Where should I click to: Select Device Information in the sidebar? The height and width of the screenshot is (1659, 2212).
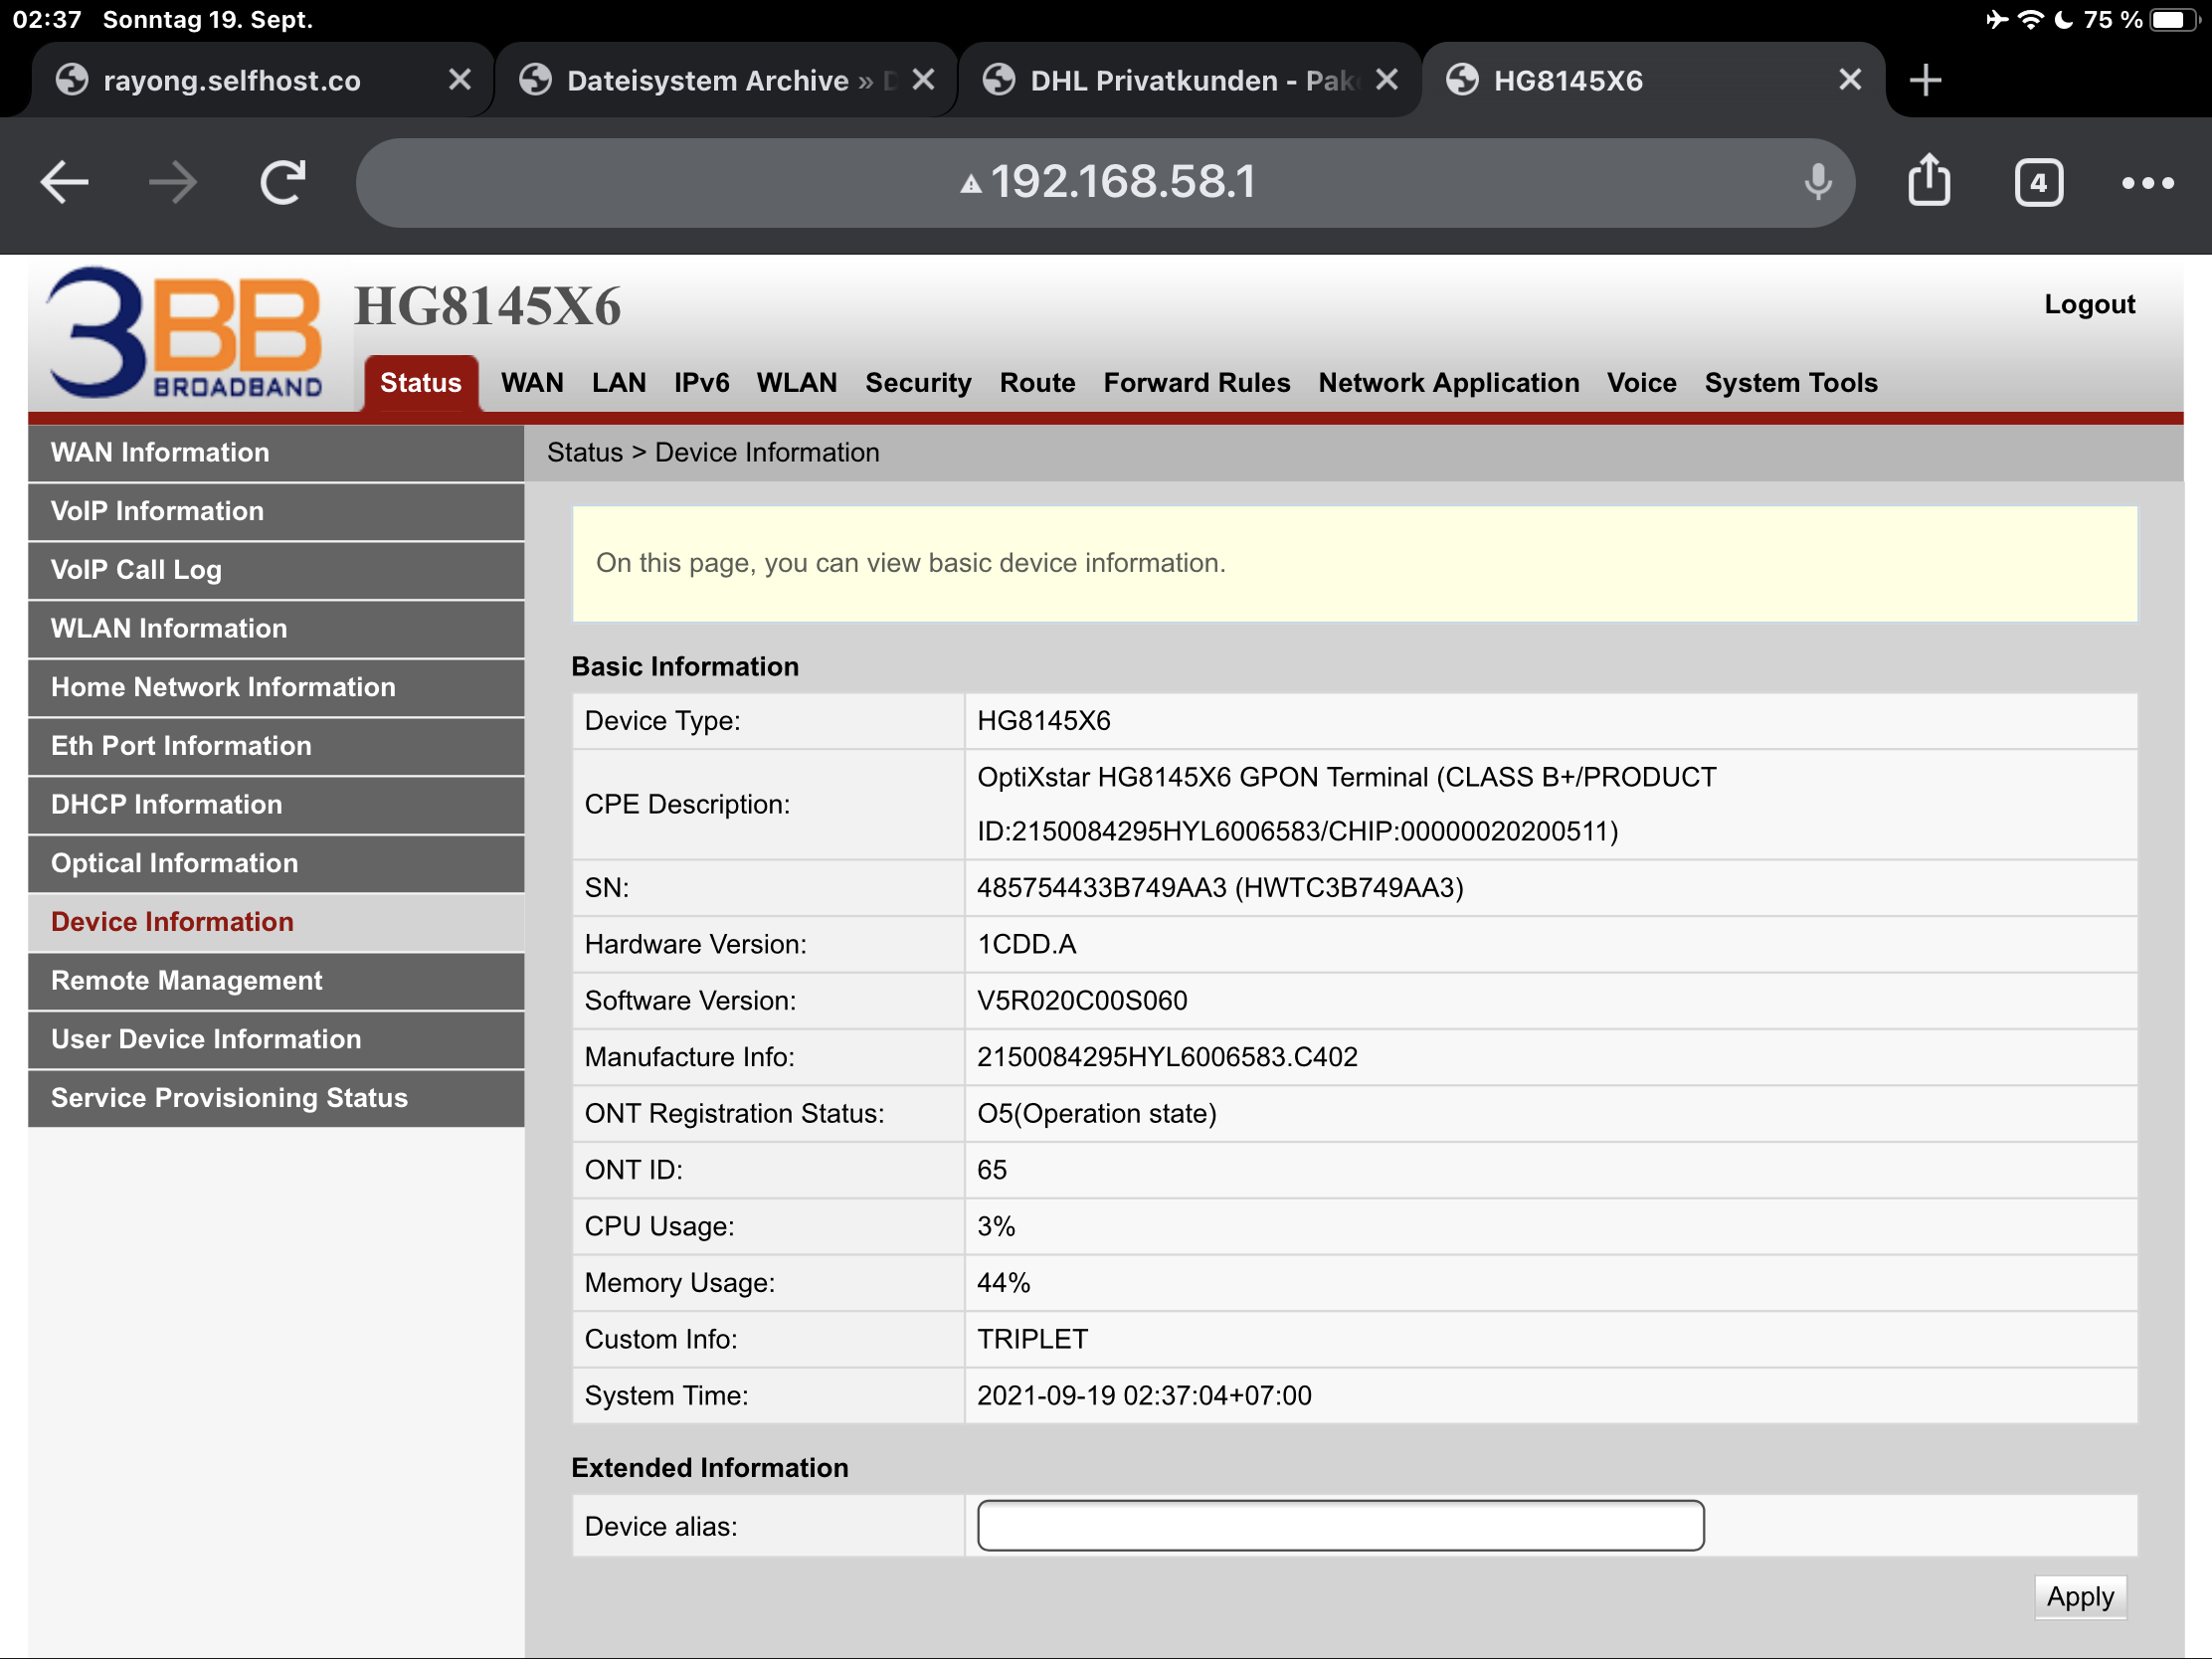click(x=276, y=922)
